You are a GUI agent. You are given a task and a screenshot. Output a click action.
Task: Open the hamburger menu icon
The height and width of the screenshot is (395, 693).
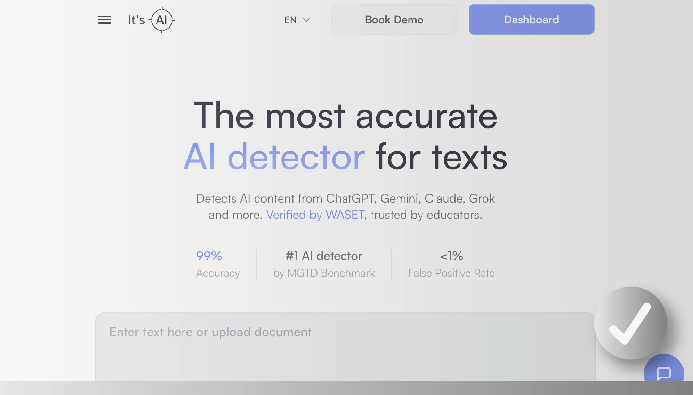coord(104,20)
